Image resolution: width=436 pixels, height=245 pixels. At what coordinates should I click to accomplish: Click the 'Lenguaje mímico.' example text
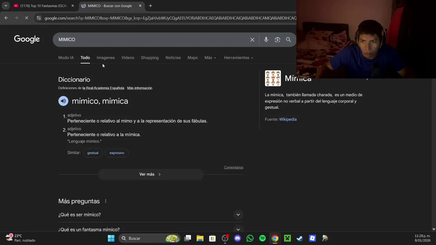click(84, 142)
